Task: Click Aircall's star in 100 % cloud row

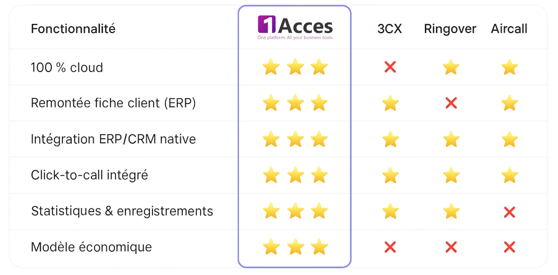Action: pos(509,67)
